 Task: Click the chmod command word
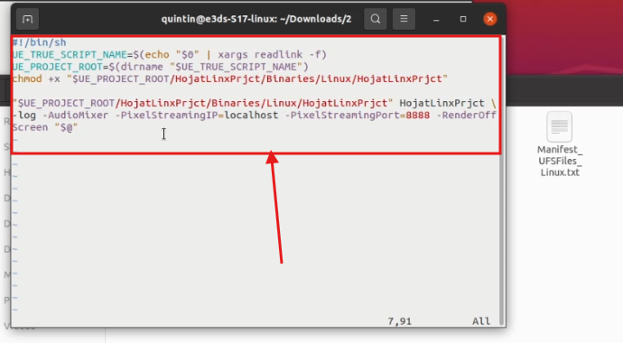tap(27, 79)
